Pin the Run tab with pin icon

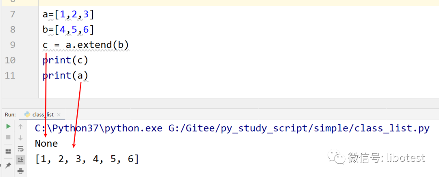8,165
